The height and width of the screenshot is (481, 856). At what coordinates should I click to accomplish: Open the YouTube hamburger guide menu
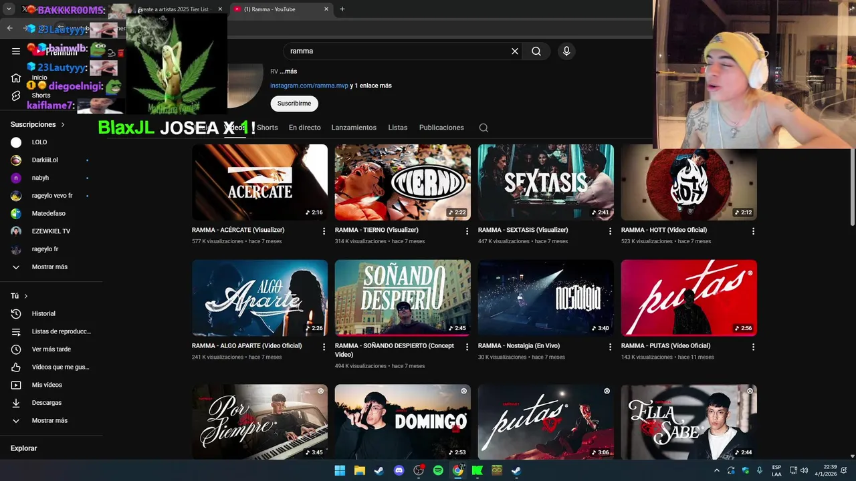(16, 51)
